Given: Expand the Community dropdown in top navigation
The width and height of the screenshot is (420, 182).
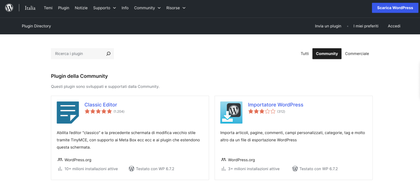Looking at the screenshot, I should click(x=147, y=8).
